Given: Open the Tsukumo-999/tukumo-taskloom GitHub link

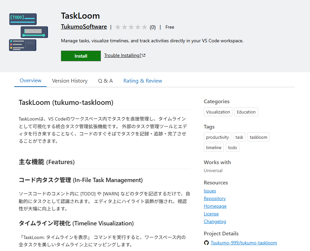Looking at the screenshot, I should (244, 243).
